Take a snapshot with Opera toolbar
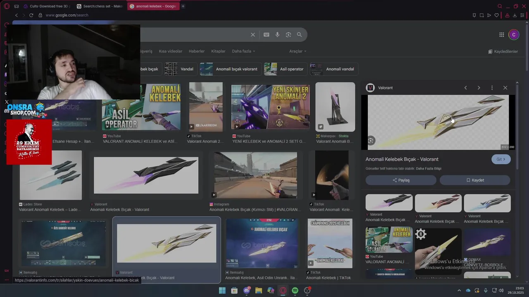This screenshot has height=297, width=529. point(481,15)
